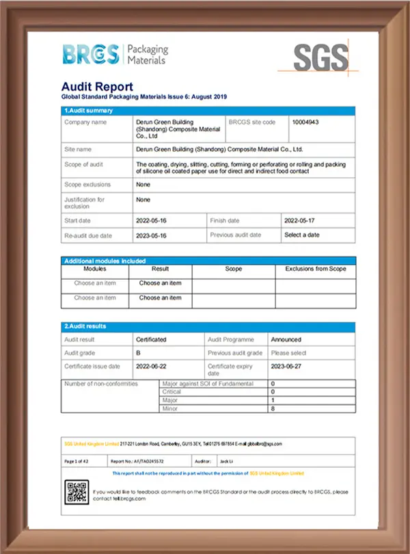The width and height of the screenshot is (410, 554).
Task: Click the gbbalbrc@sgs.com email address
Action: point(264,443)
